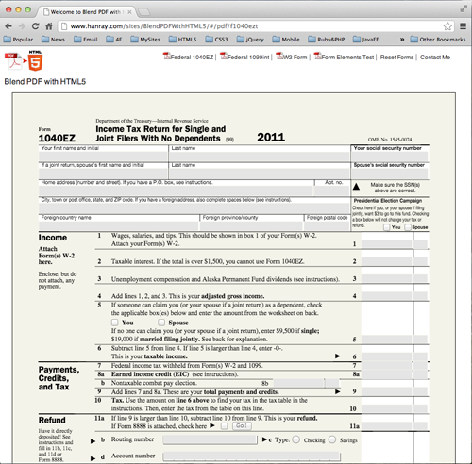472x464 pixels.
Task: Open the Other Bookmarks folder
Action: (438, 40)
